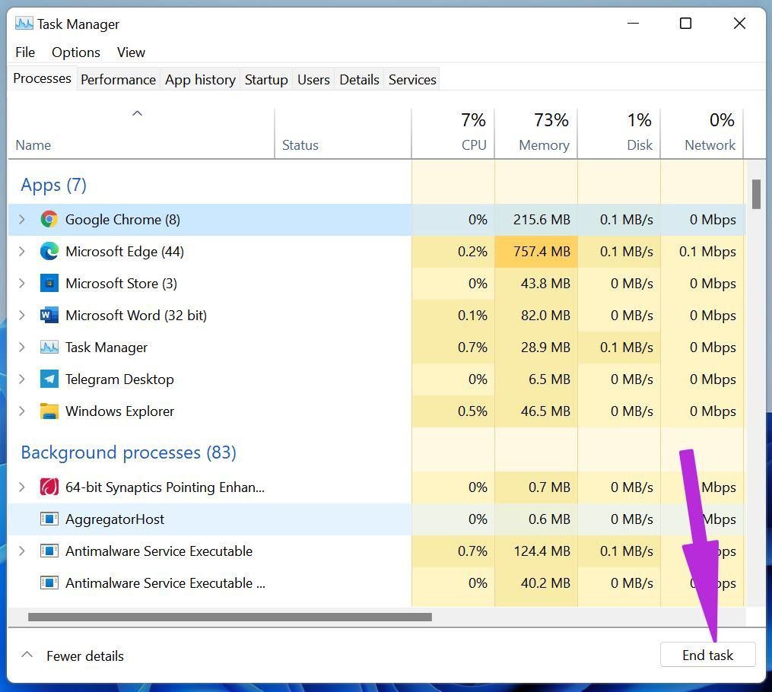Image resolution: width=772 pixels, height=692 pixels.
Task: Open the File menu
Action: [25, 52]
